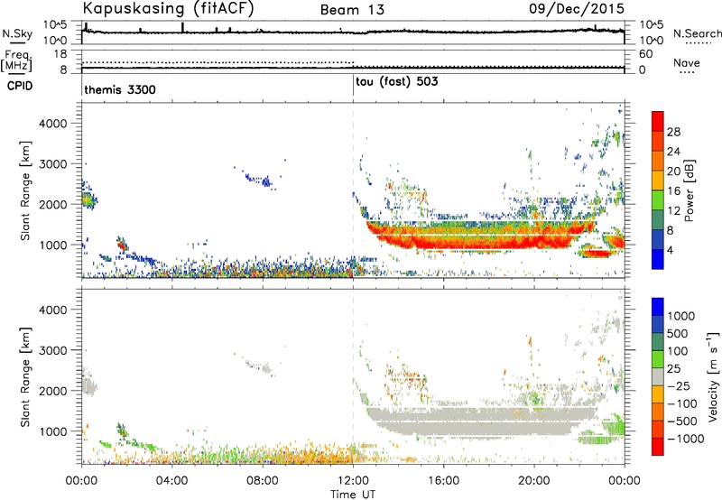Click the gray band of velocity colorbar
This screenshot has width=722, height=500.
click(658, 376)
